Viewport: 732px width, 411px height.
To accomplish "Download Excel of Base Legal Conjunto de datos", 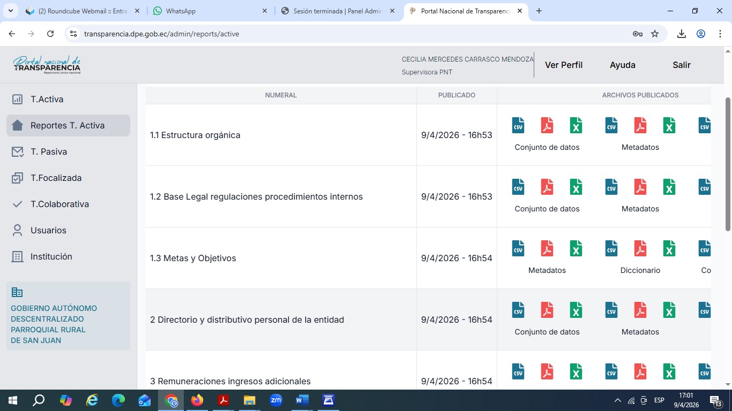I will (576, 187).
